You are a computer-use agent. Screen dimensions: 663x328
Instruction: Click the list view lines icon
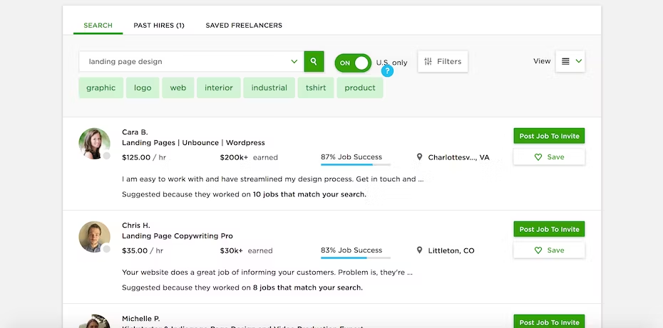[x=565, y=62]
